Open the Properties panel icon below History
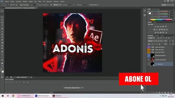175x98 pixels. coord(145,15)
